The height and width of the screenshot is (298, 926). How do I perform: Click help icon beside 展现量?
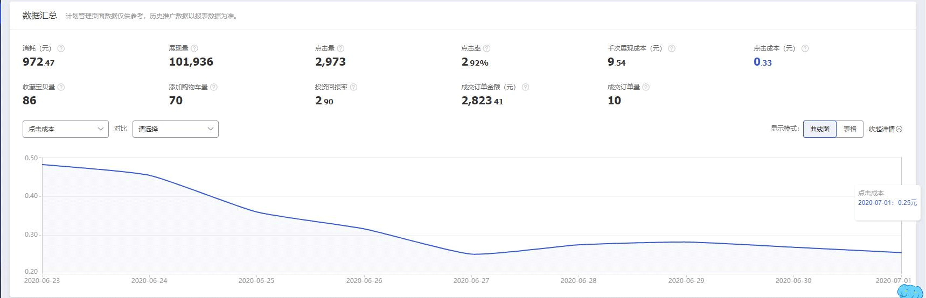[194, 48]
